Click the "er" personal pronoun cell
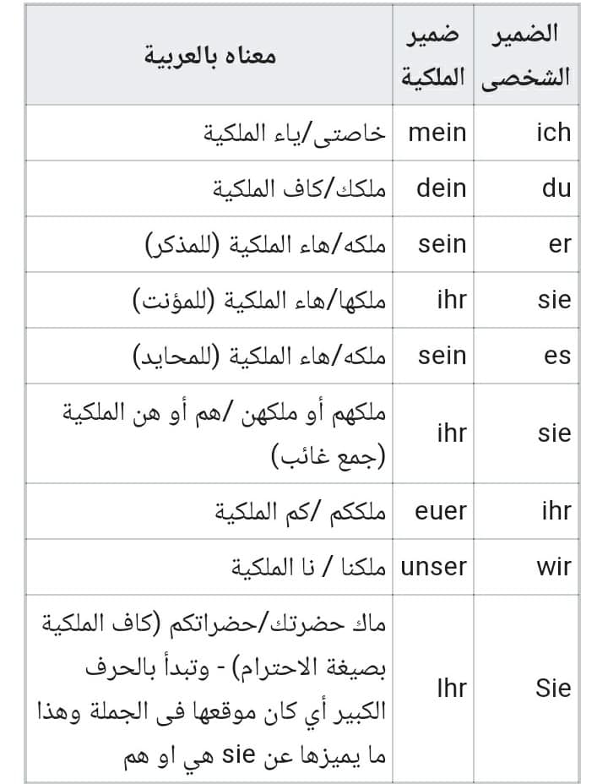The width and height of the screenshot is (608, 784). click(527, 244)
